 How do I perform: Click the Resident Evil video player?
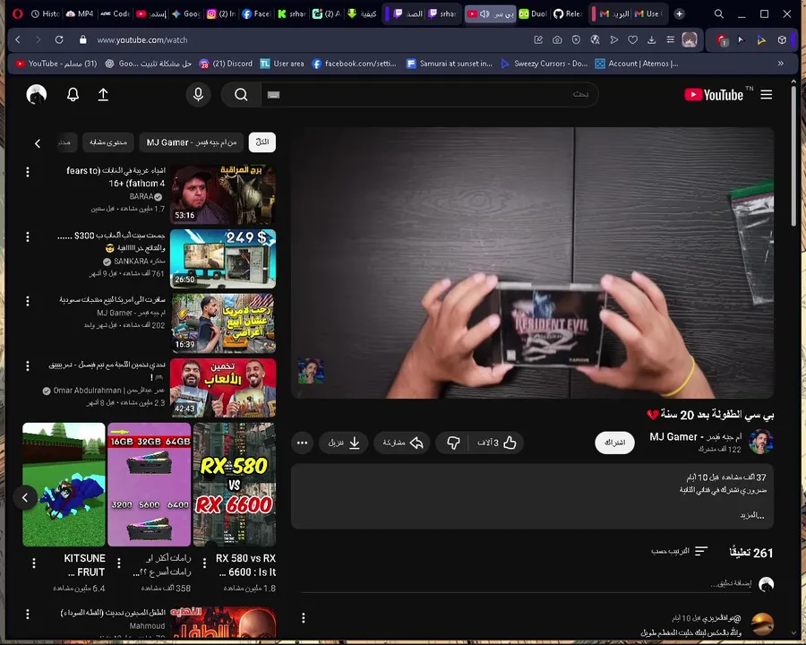[533, 262]
